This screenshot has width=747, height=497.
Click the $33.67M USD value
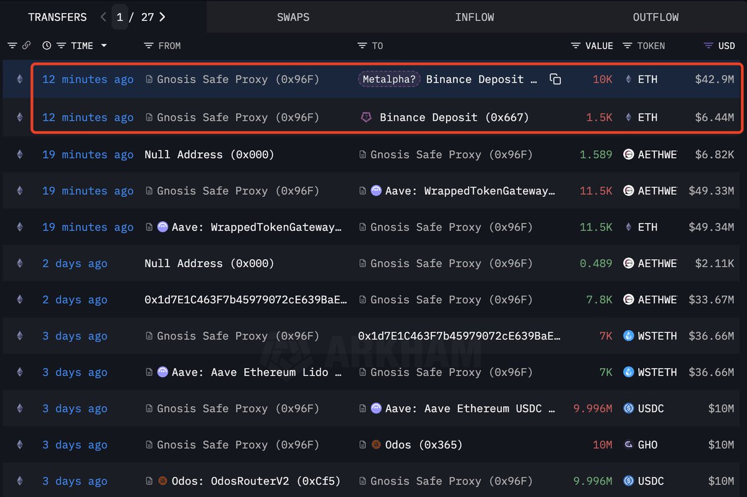click(x=711, y=300)
